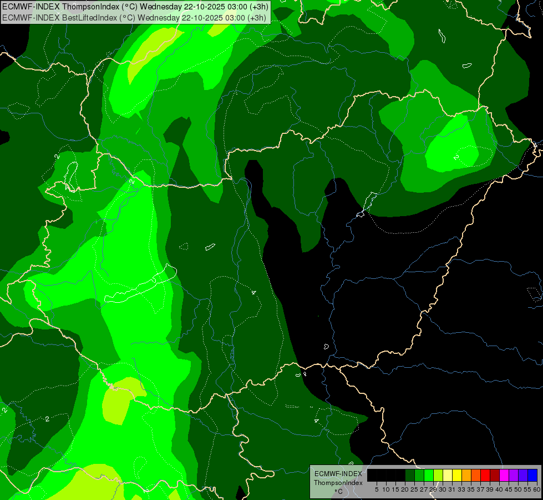Viewport: 543px width, 500px height.
Task: Select the purple 45–50 legend swatch
Action: coord(514,475)
